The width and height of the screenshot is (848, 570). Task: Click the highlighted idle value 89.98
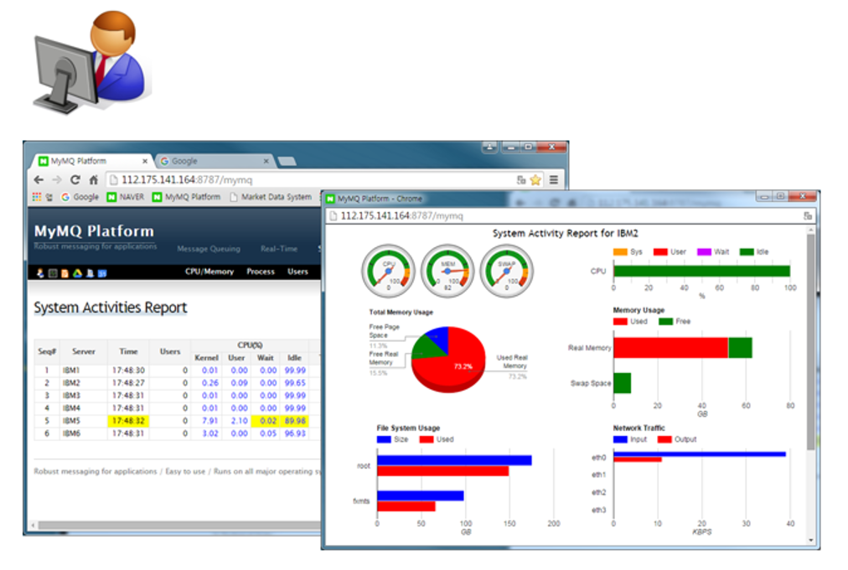(295, 421)
